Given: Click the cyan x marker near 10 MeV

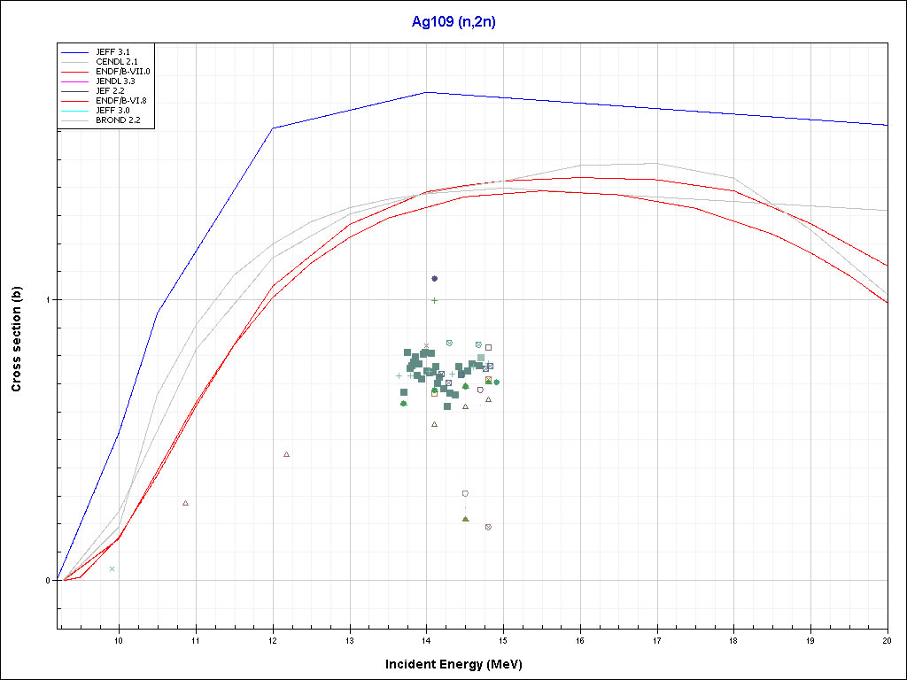Looking at the screenshot, I should point(112,568).
